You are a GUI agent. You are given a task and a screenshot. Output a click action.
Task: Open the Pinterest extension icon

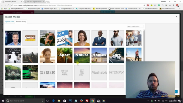tap(148, 5)
